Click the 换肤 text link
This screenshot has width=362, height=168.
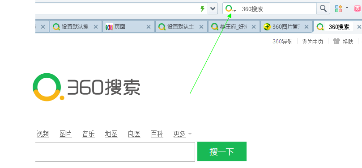(348, 42)
